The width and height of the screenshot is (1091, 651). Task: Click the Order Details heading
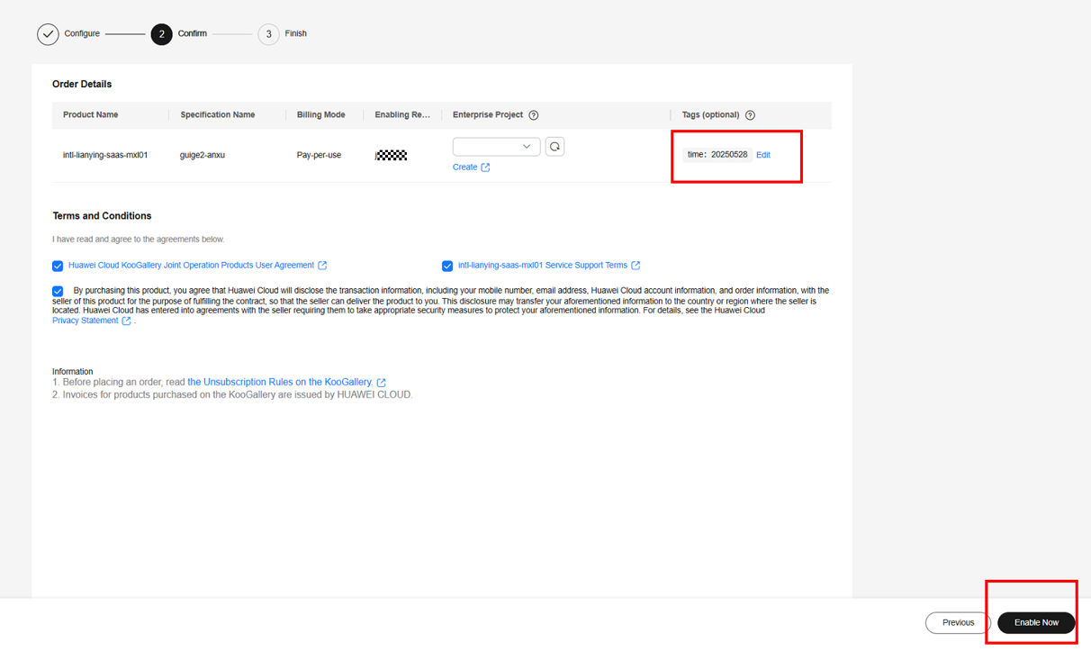82,84
